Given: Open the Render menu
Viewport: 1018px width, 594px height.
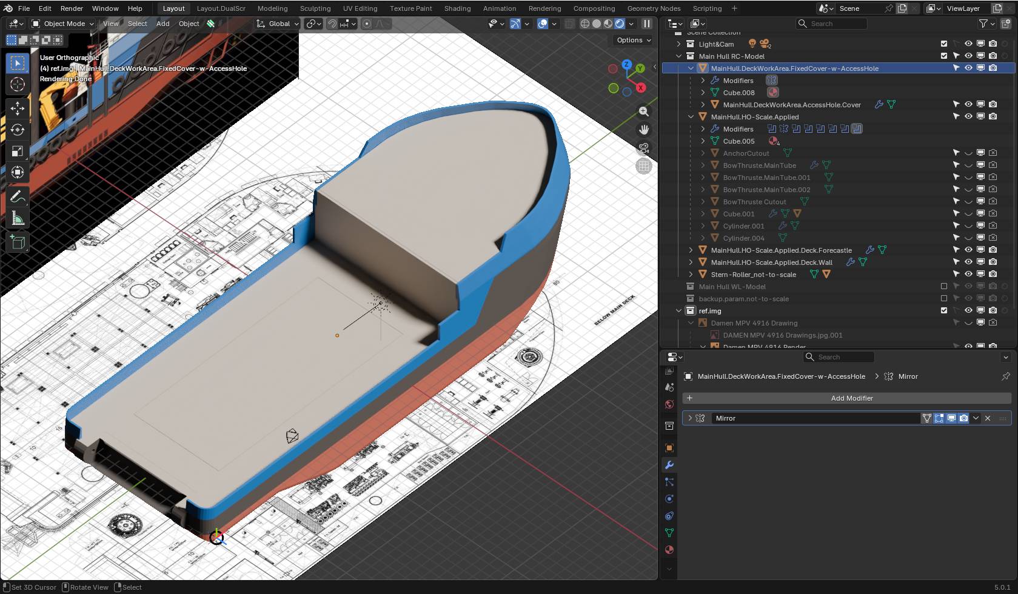Looking at the screenshot, I should pos(72,8).
